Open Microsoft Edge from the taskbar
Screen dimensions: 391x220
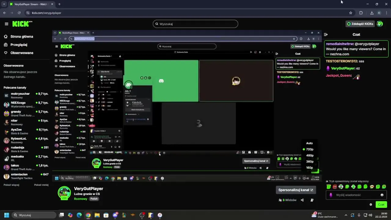tap(79, 215)
